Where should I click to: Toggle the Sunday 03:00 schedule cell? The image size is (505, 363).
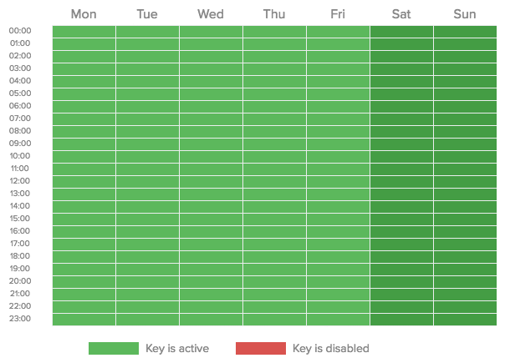[465, 69]
